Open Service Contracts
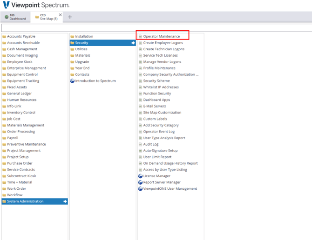312x240 pixels. tap(21, 170)
